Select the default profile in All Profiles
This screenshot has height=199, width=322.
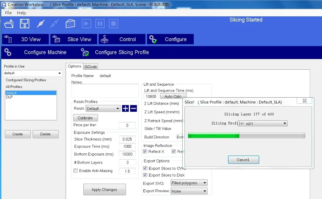[31, 93]
